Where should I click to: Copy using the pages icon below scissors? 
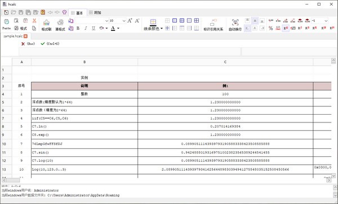click(x=34, y=28)
